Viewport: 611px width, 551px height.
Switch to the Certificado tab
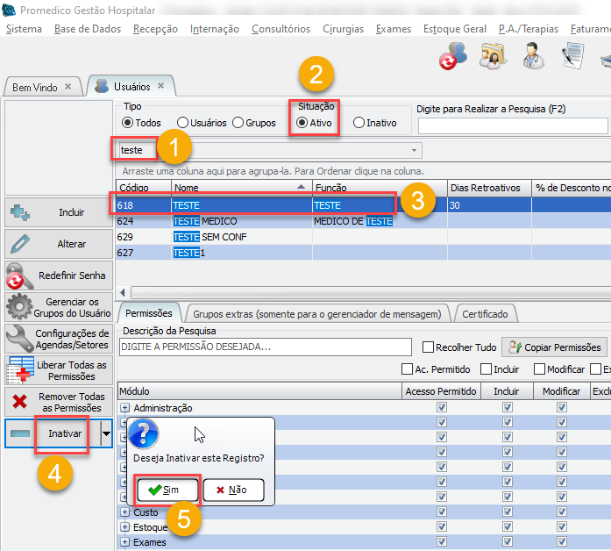(484, 313)
